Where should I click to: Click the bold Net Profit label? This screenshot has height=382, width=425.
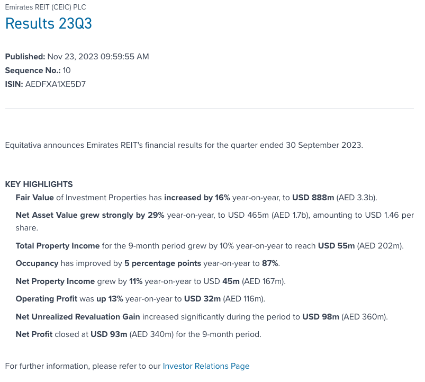click(34, 334)
